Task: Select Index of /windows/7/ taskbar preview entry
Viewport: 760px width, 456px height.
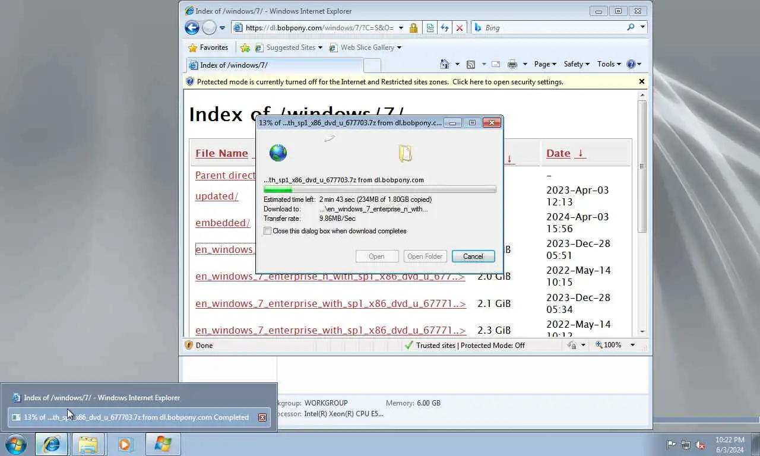Action: [140, 398]
